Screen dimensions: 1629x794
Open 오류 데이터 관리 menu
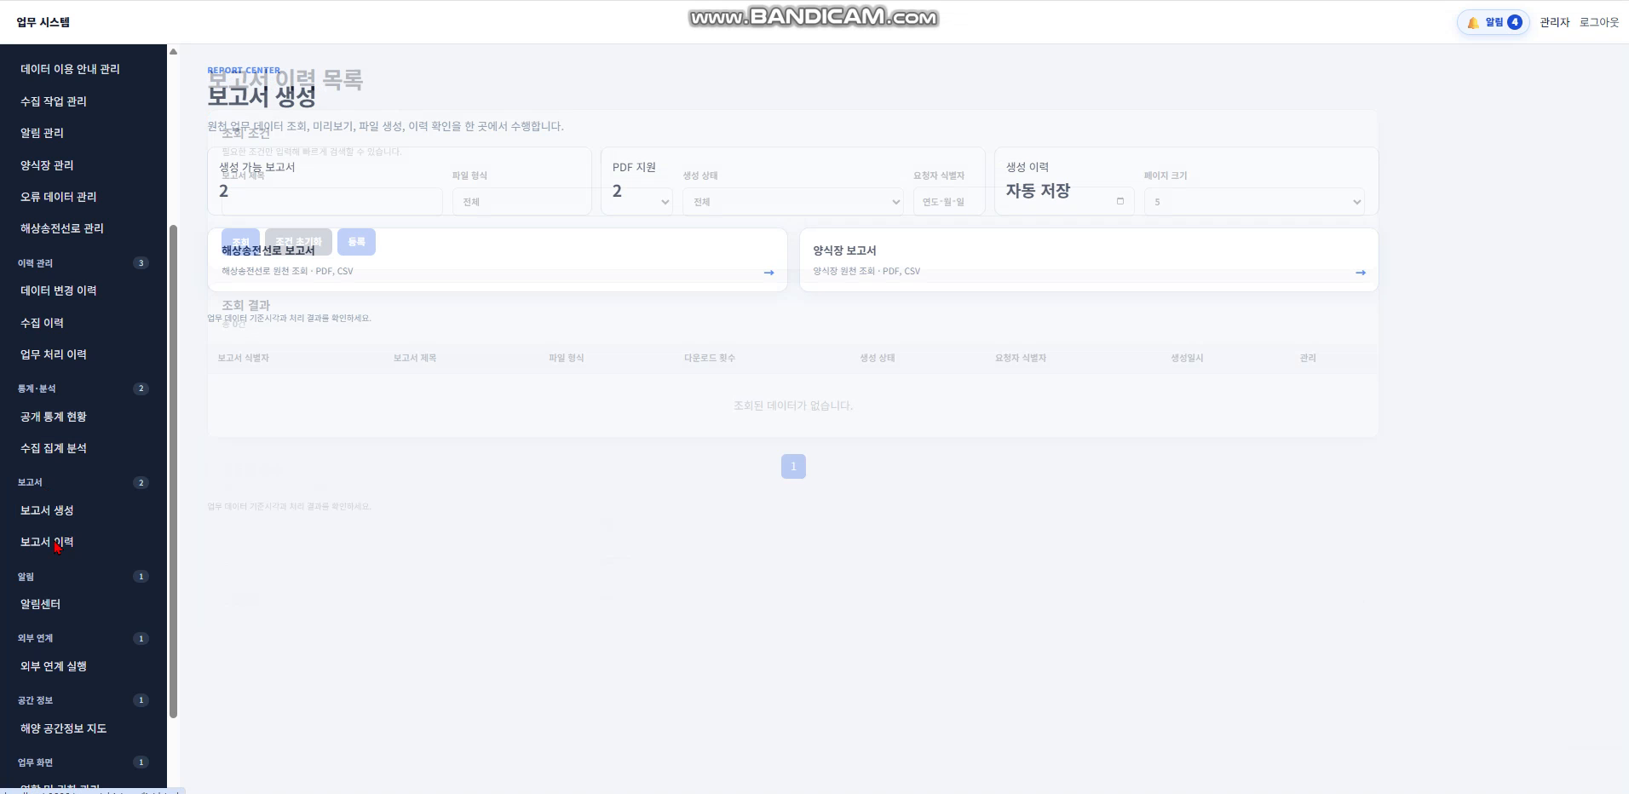click(x=58, y=197)
